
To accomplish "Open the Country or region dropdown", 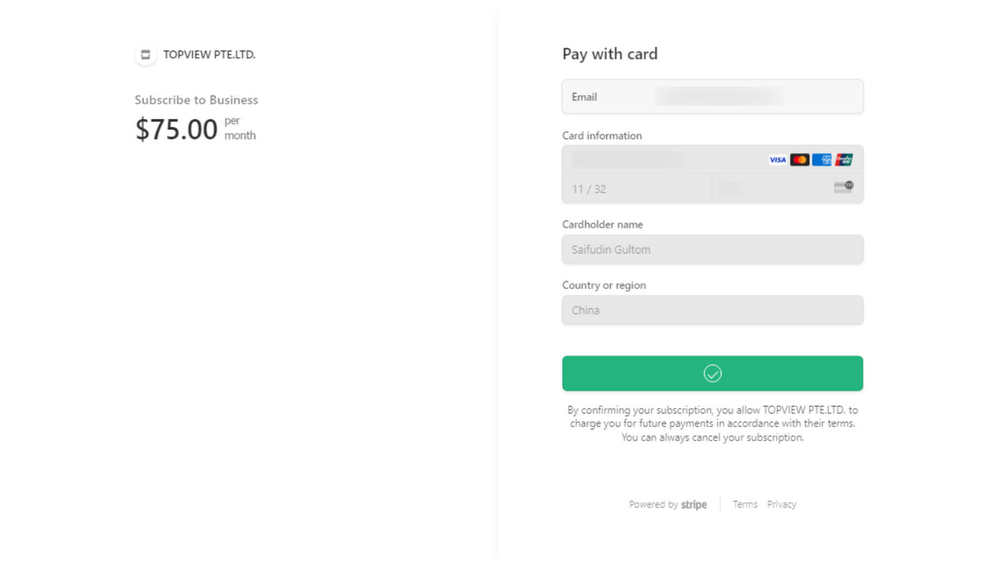I will point(712,310).
